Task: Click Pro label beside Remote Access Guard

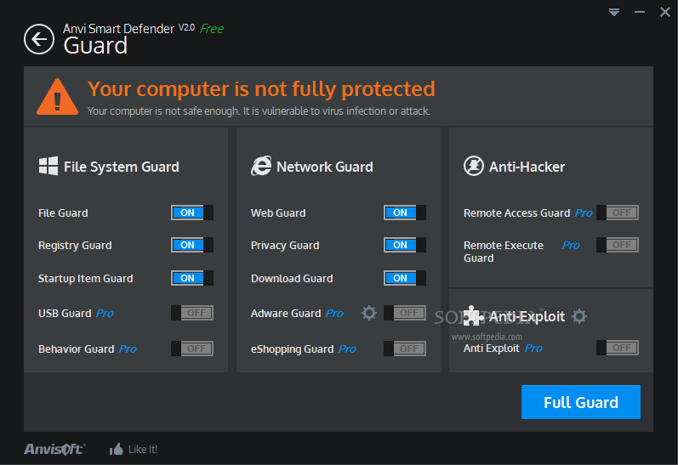Action: tap(584, 213)
